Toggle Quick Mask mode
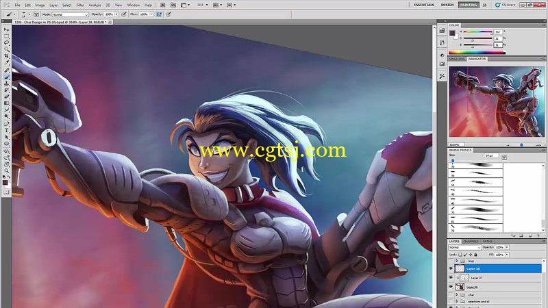This screenshot has height=308, width=548. (x=6, y=192)
